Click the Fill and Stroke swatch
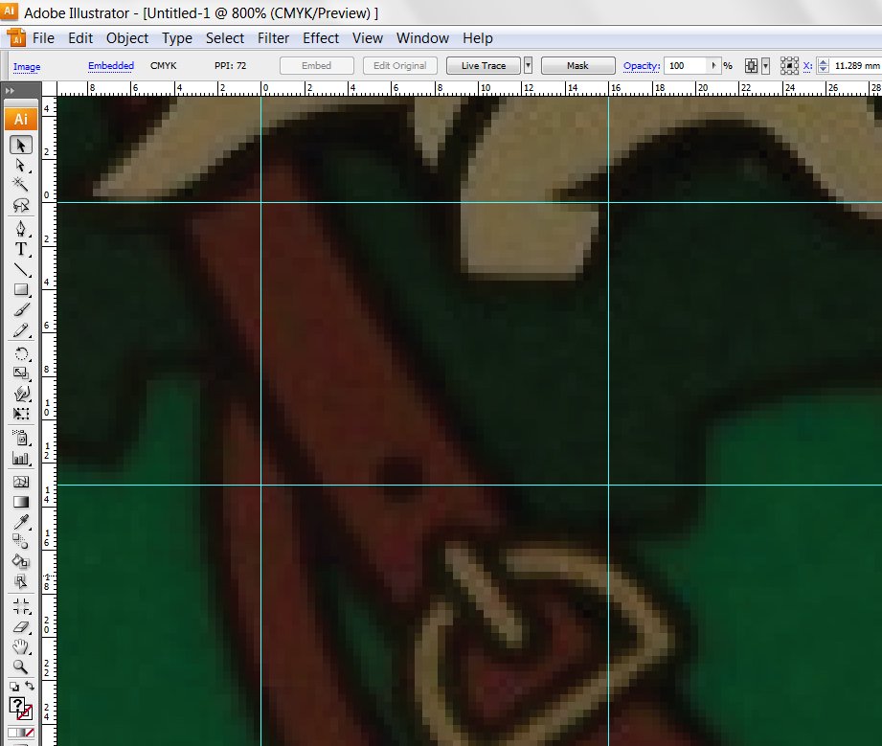Viewport: 882px width, 746px height. [20, 709]
